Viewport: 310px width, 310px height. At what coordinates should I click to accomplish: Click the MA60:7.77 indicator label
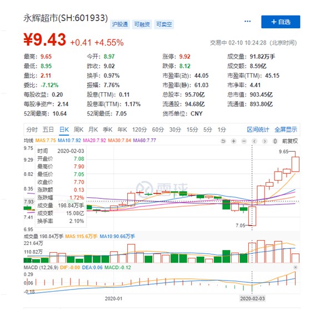tap(144, 141)
